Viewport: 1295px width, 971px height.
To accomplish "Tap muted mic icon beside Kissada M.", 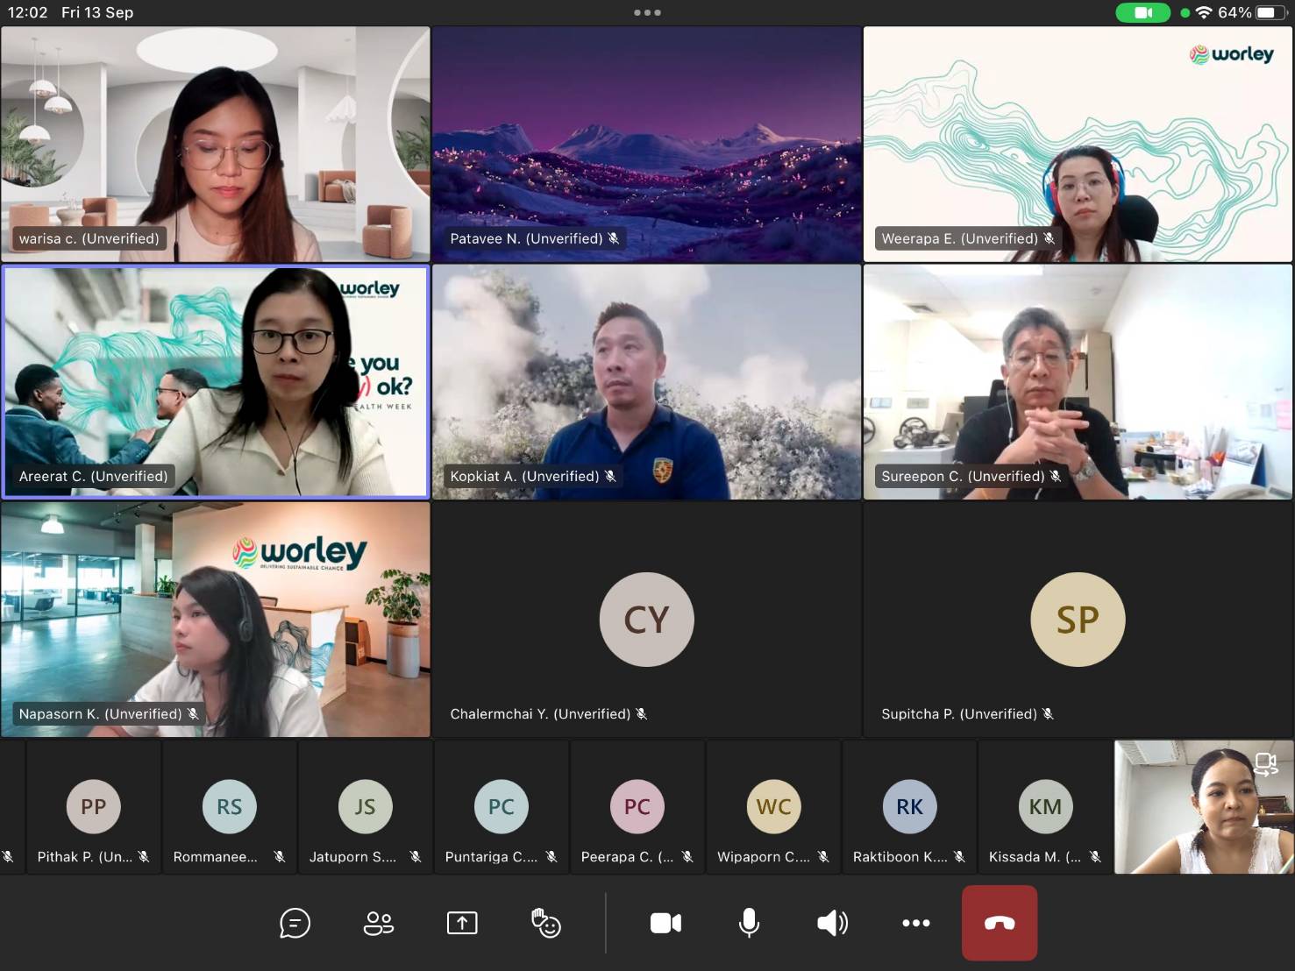I will pyautogui.click(x=1095, y=857).
